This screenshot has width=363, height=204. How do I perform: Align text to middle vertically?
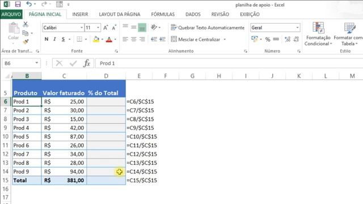pos(134,28)
